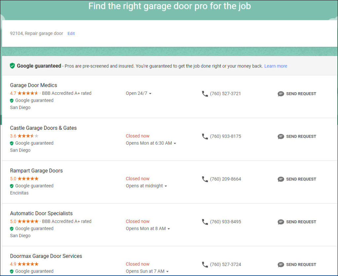Click Closed now under Rampart Garage Doors row
This screenshot has width=338, height=276.
coord(138,179)
